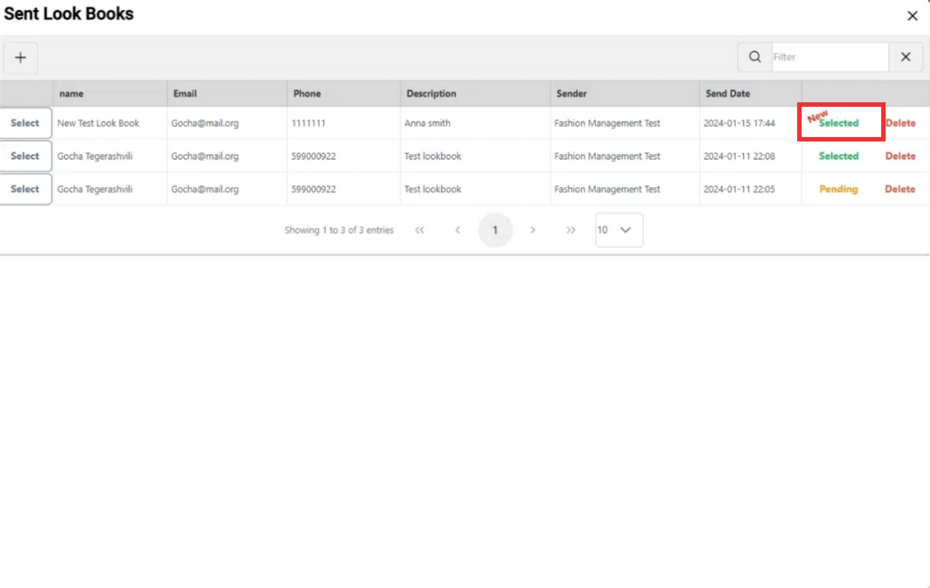Screen dimensions: 930x588
Task: Click the phone number 1111111
Action: 308,123
